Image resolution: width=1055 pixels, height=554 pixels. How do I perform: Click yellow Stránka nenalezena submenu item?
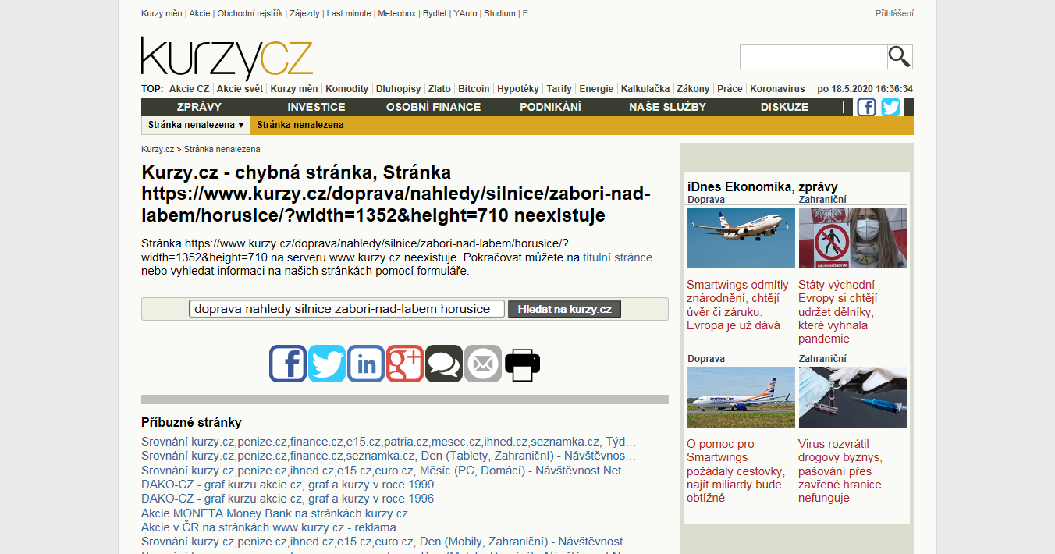click(x=300, y=125)
